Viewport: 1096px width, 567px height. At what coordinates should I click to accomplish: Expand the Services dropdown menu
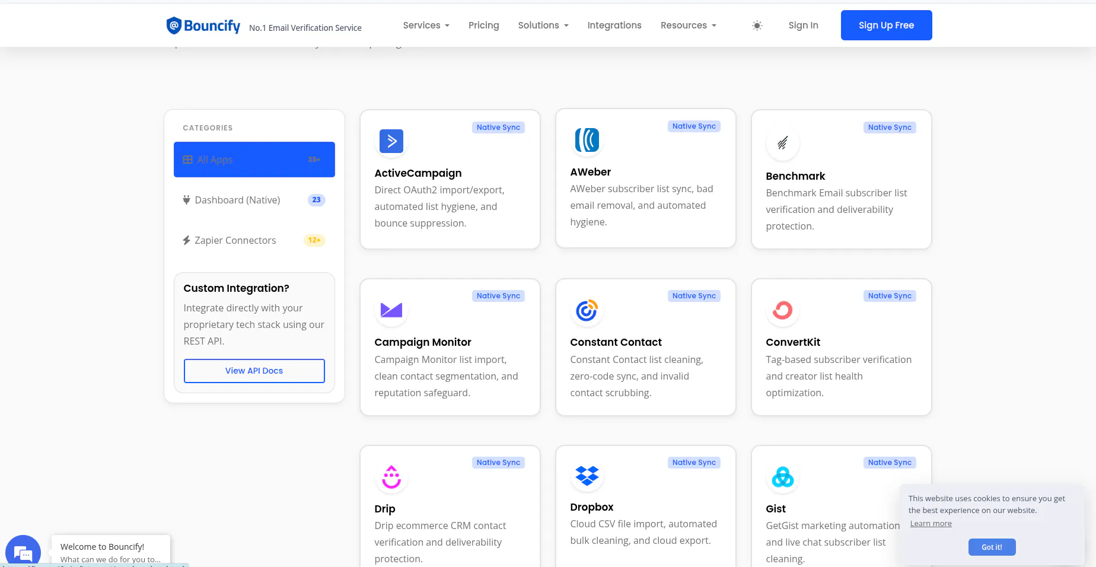426,26
